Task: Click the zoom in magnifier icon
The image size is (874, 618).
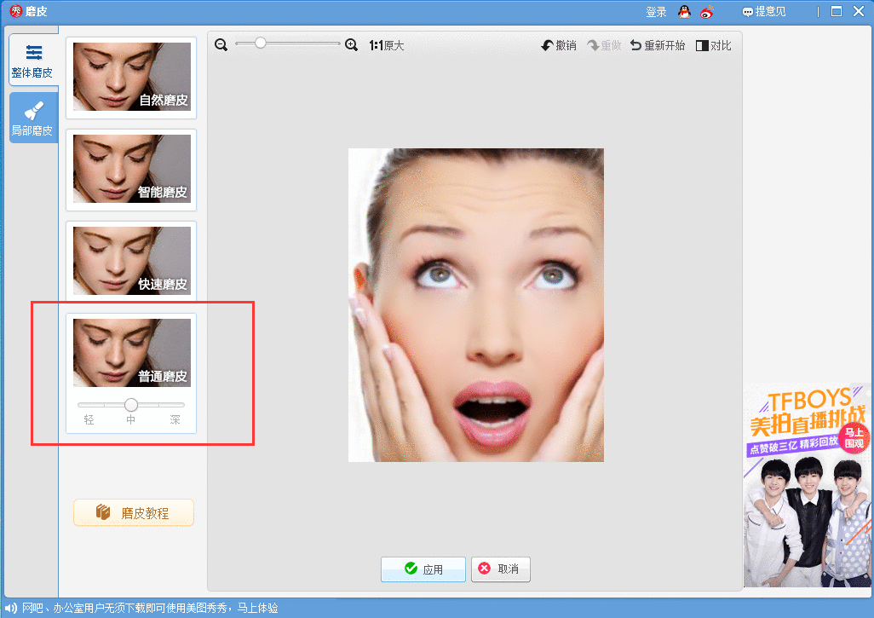Action: (351, 45)
